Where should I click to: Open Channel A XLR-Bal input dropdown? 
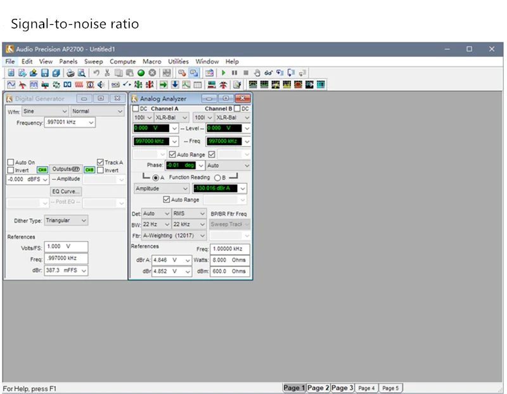point(171,118)
